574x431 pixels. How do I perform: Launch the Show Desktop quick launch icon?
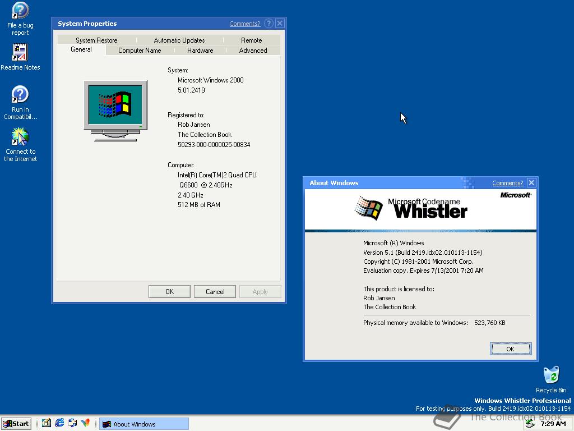(46, 423)
